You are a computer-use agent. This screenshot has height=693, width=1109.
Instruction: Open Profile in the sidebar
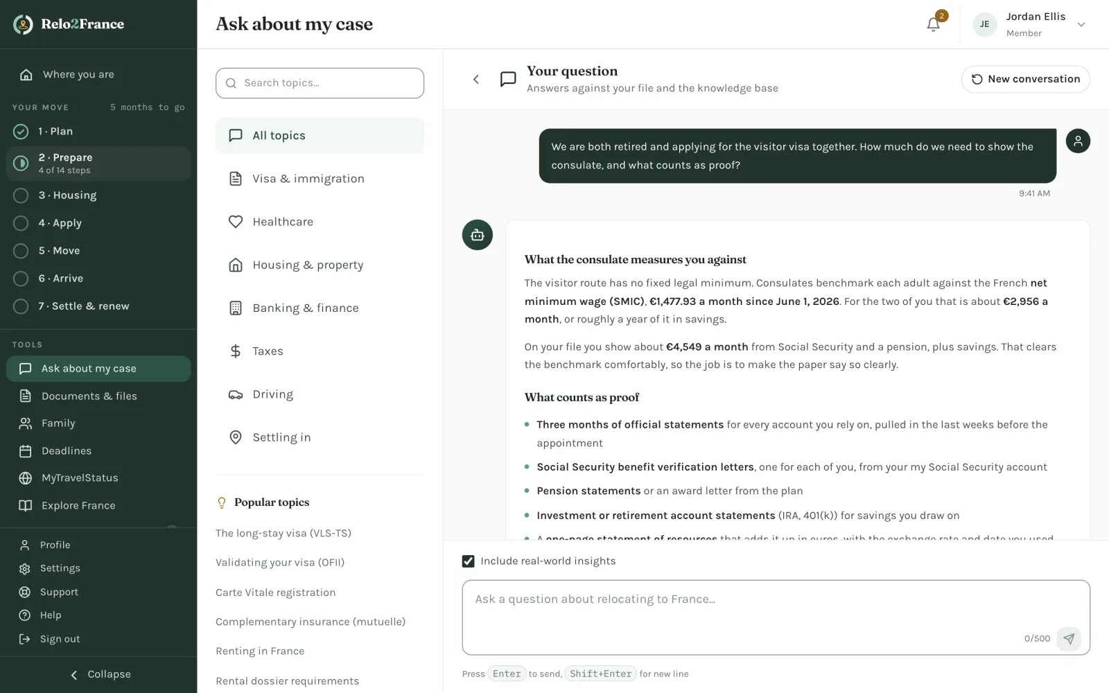point(98,545)
